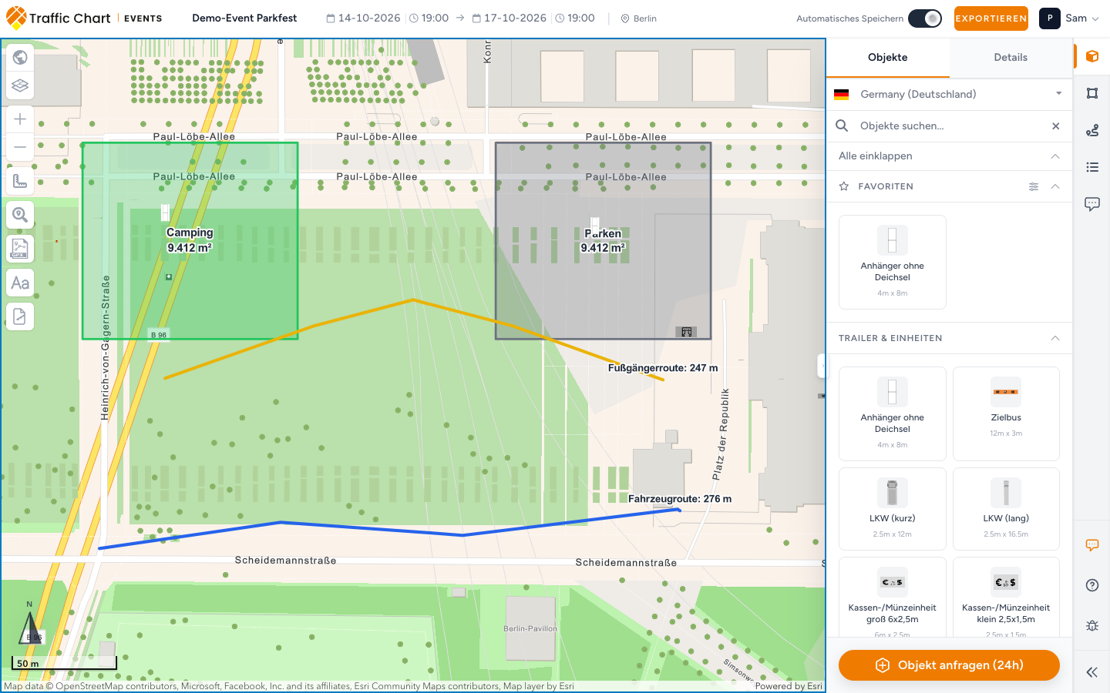Open the orange feedback chat icon

(1092, 545)
